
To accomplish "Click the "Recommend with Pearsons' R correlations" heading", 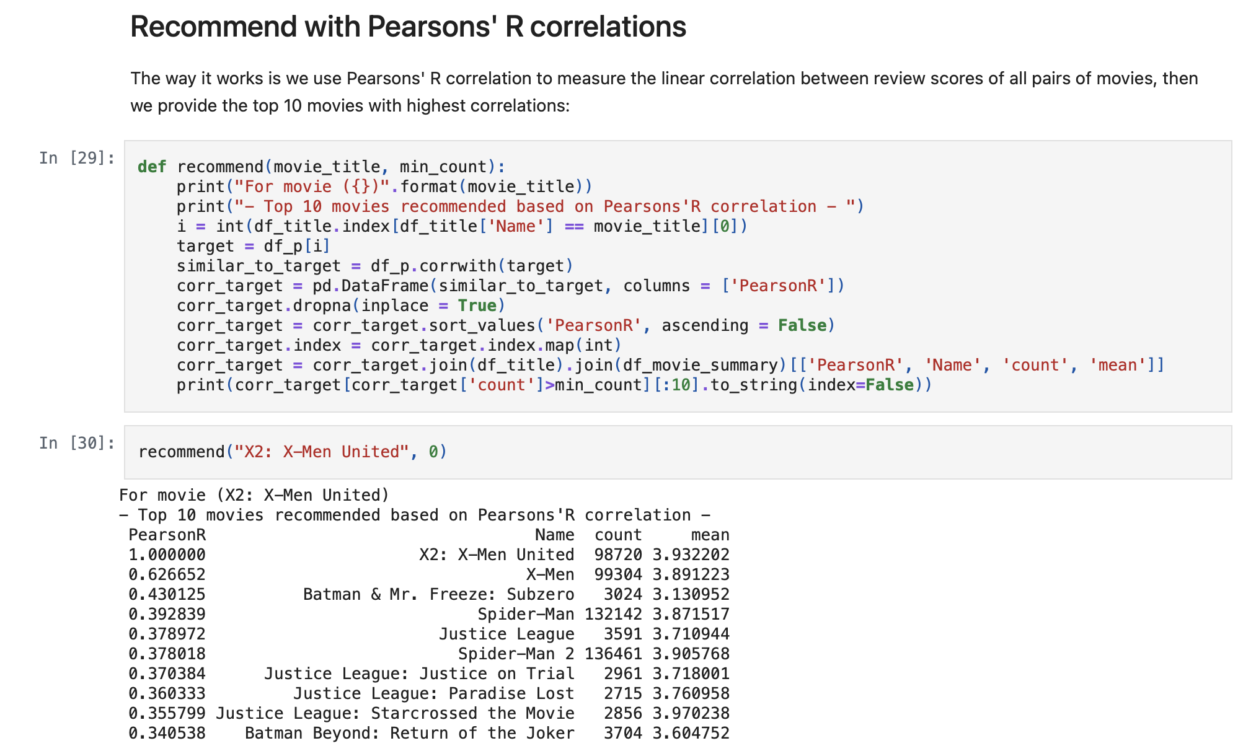I will coord(408,27).
